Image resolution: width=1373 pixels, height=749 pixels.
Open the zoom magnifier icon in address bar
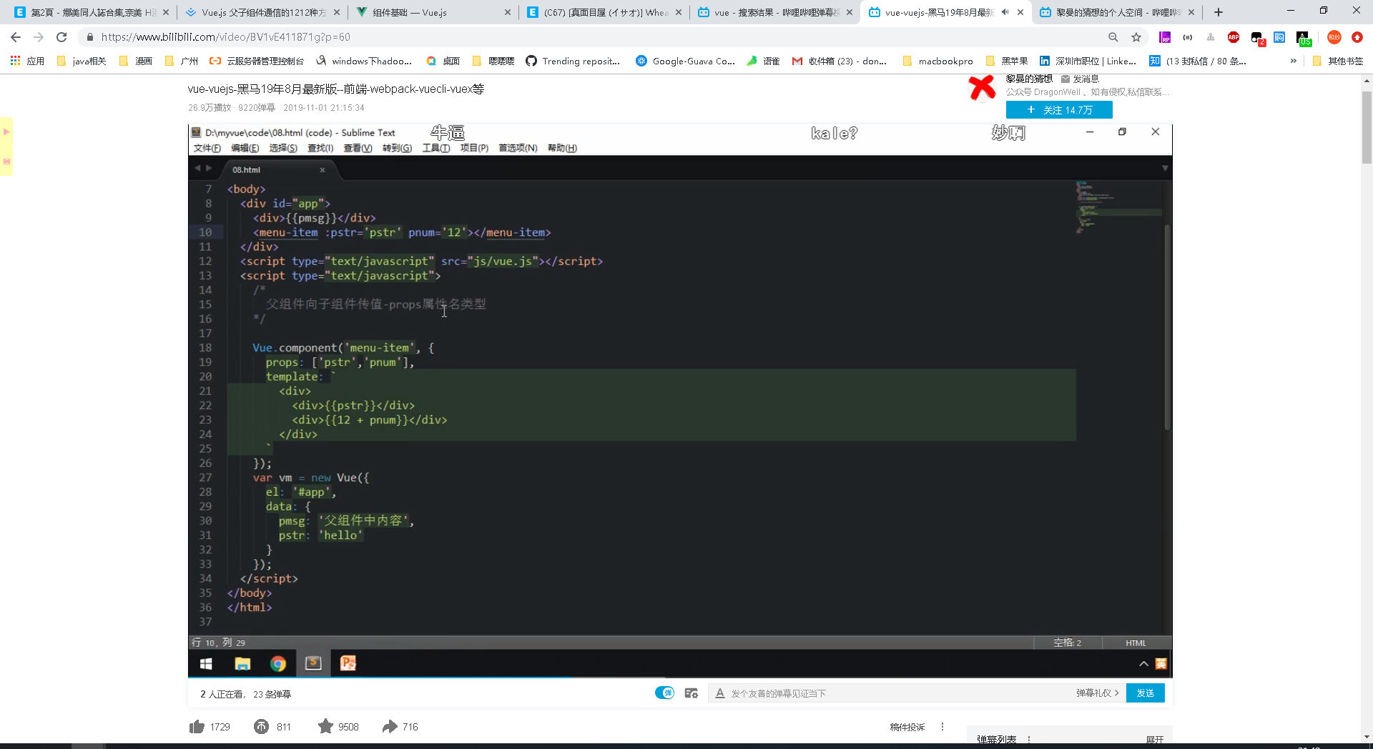point(1113,37)
